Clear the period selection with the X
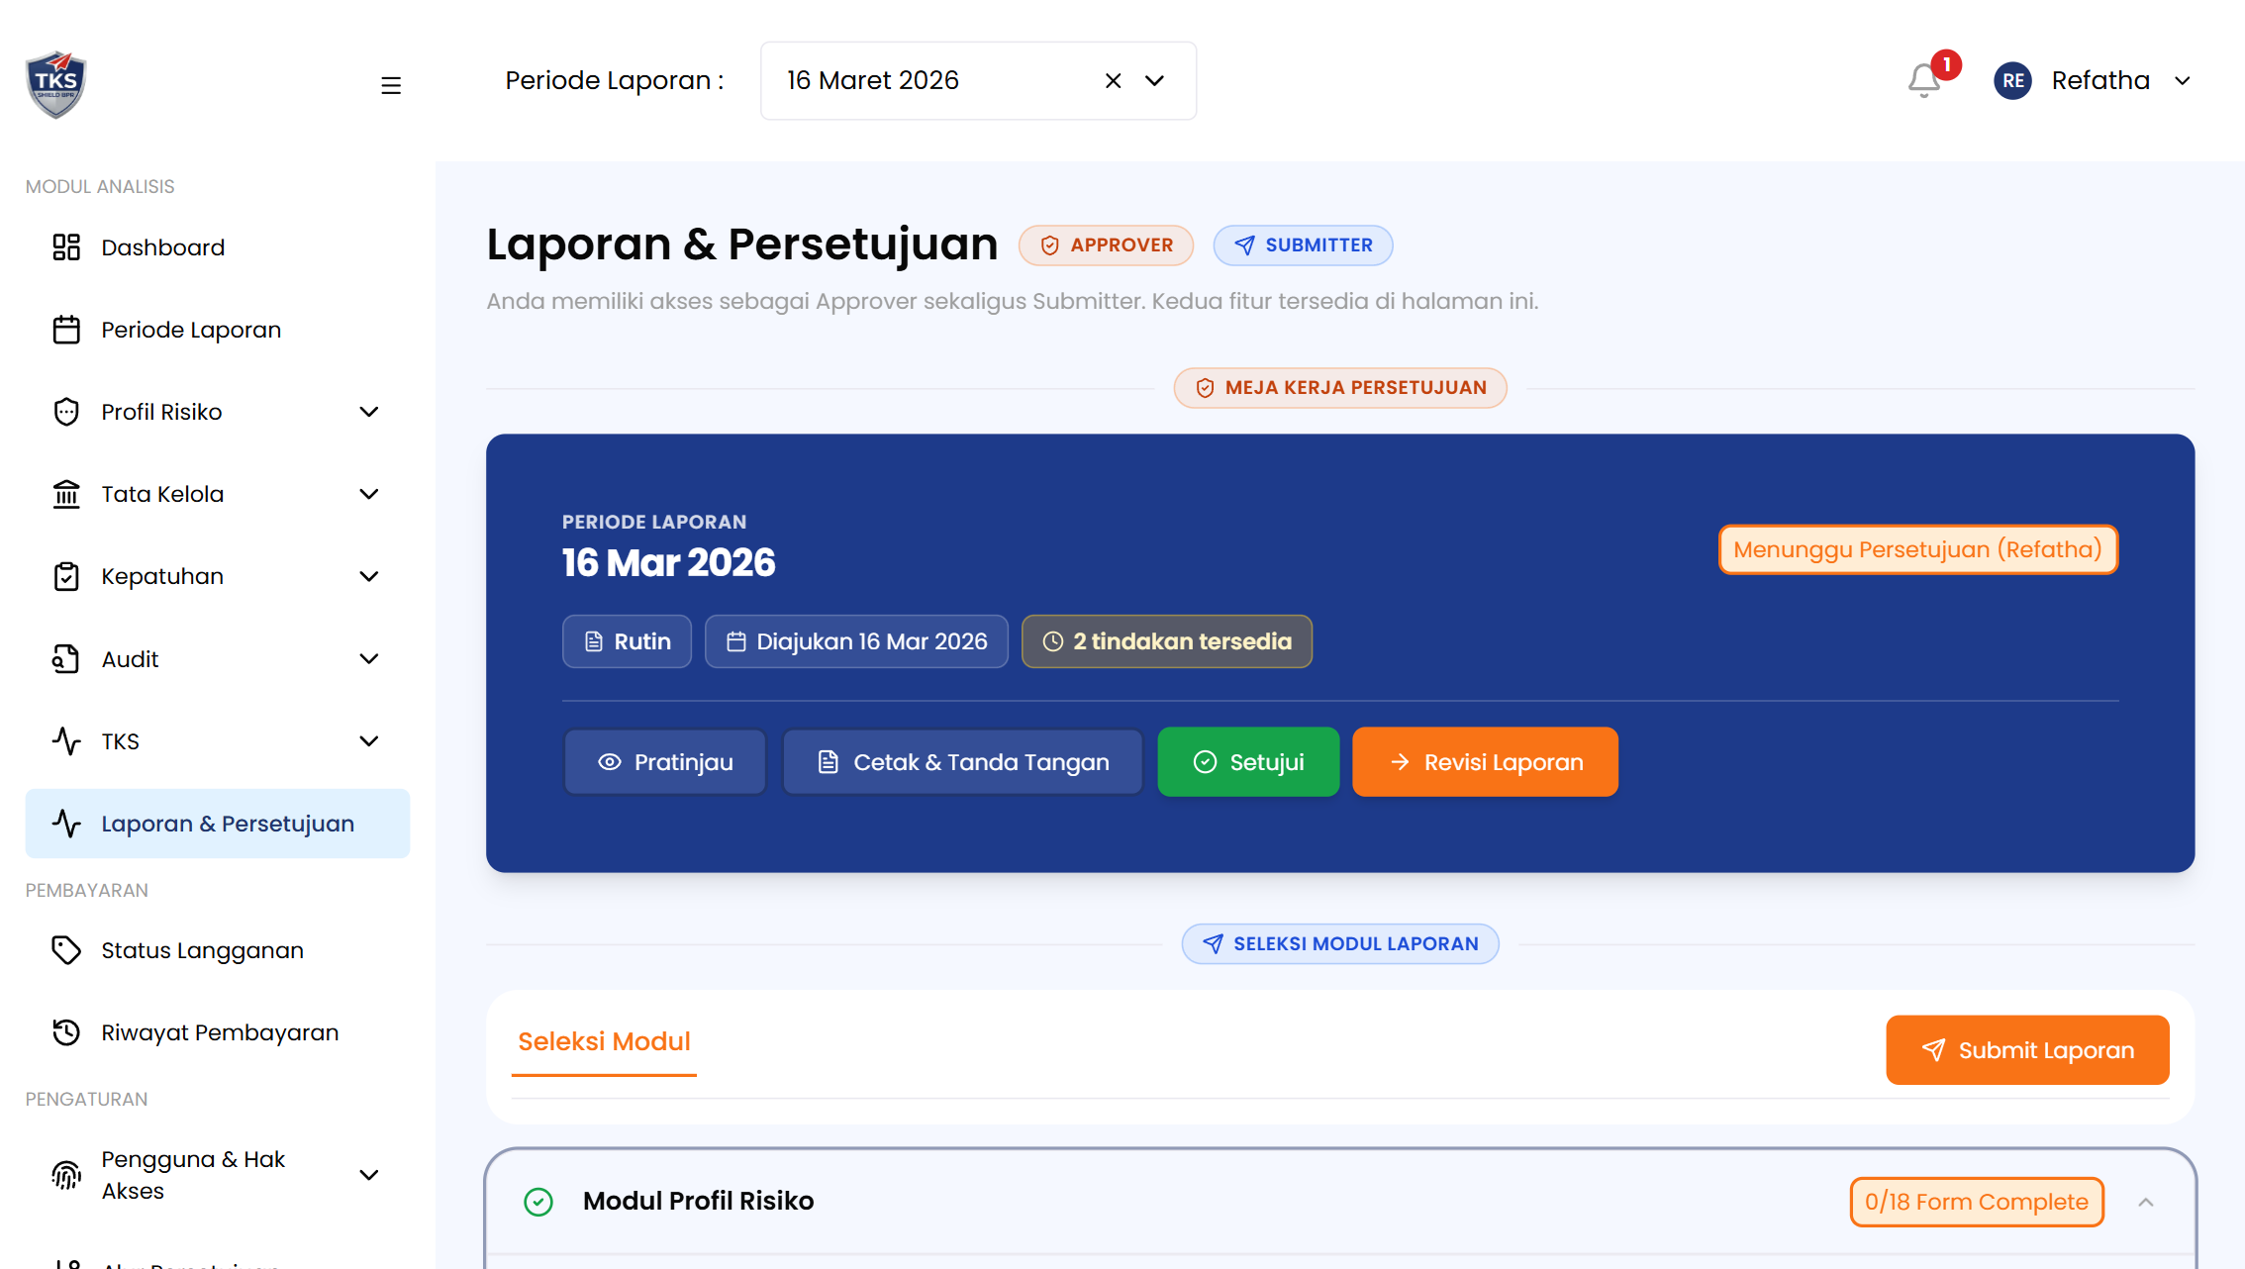This screenshot has width=2245, height=1269. coord(1112,80)
